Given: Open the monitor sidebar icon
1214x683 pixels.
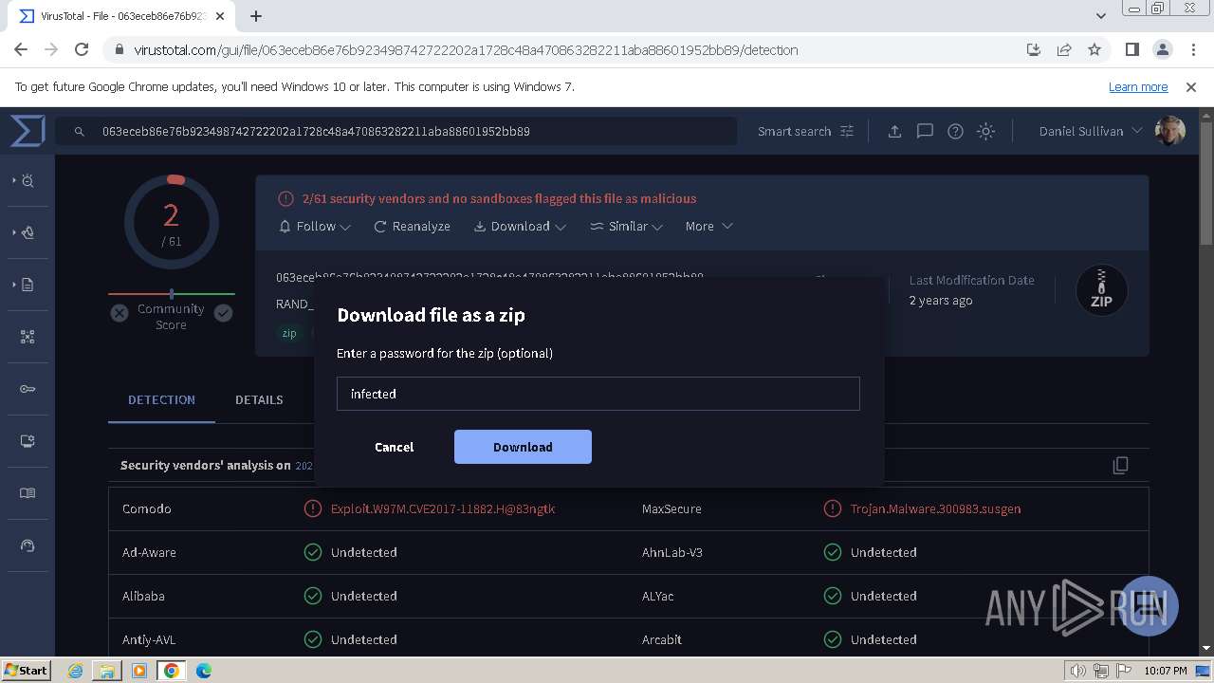Looking at the screenshot, I should coord(28,441).
